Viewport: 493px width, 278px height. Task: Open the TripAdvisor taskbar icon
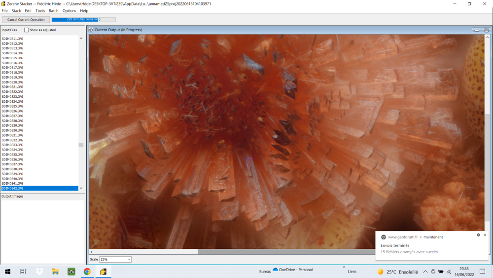[x=71, y=272]
